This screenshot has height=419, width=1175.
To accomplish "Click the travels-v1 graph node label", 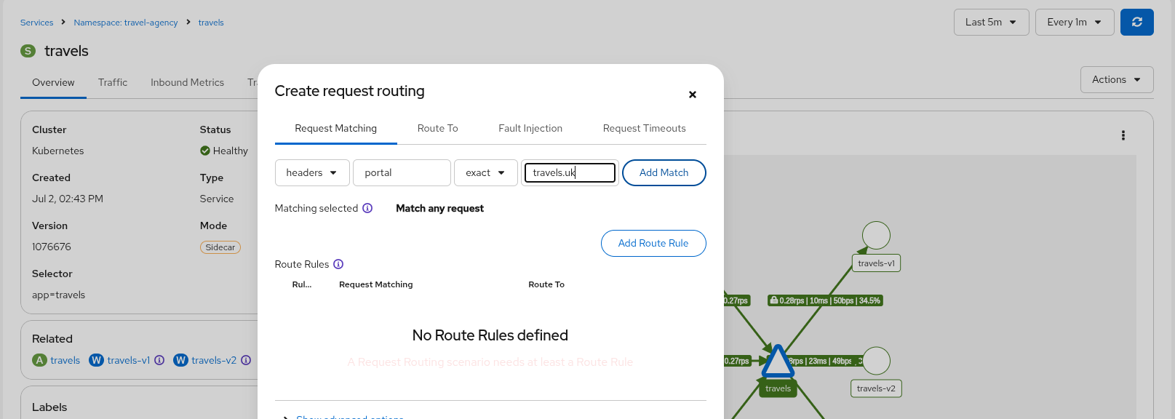I will point(876,263).
